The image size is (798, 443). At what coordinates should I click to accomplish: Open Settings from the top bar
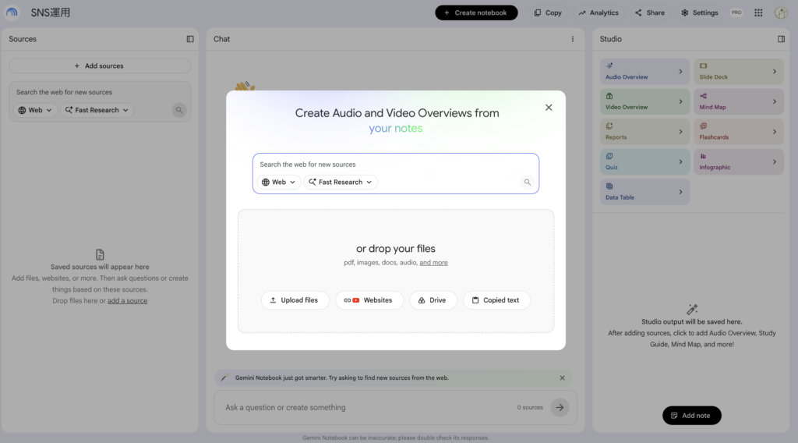[x=700, y=12]
